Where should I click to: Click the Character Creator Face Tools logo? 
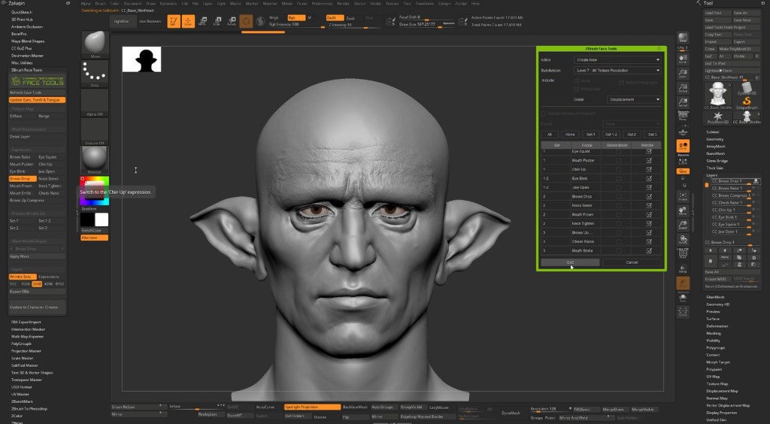click(x=38, y=81)
